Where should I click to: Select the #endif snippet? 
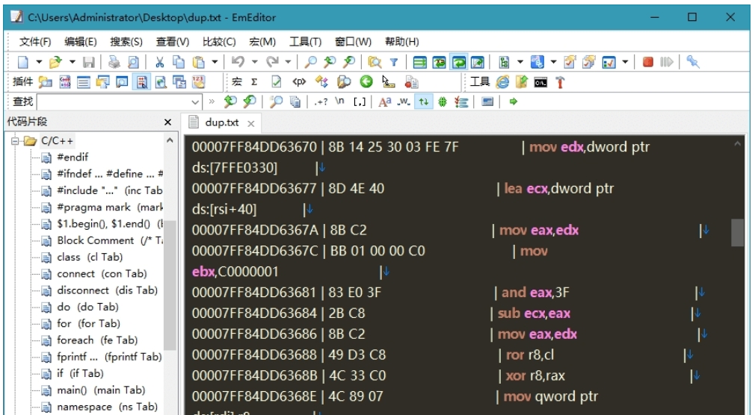point(73,157)
